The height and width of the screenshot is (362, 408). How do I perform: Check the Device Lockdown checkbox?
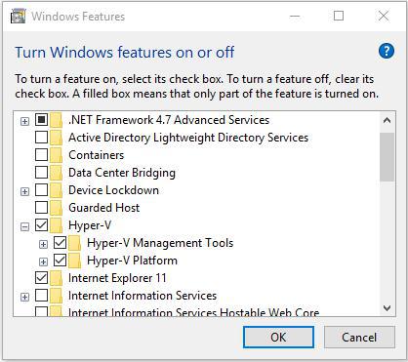pos(41,190)
